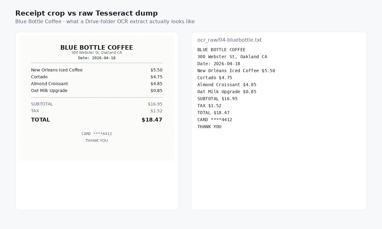
Task: Click OCR line 'TAX $1.52'
Action: (x=209, y=106)
